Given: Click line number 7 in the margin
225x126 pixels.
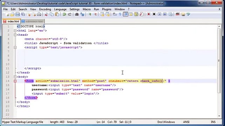Looking at the screenshot, I should point(8,51).
